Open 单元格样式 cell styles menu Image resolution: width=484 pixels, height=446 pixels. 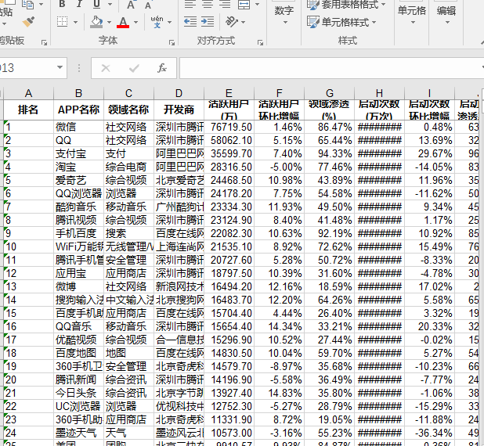point(341,22)
